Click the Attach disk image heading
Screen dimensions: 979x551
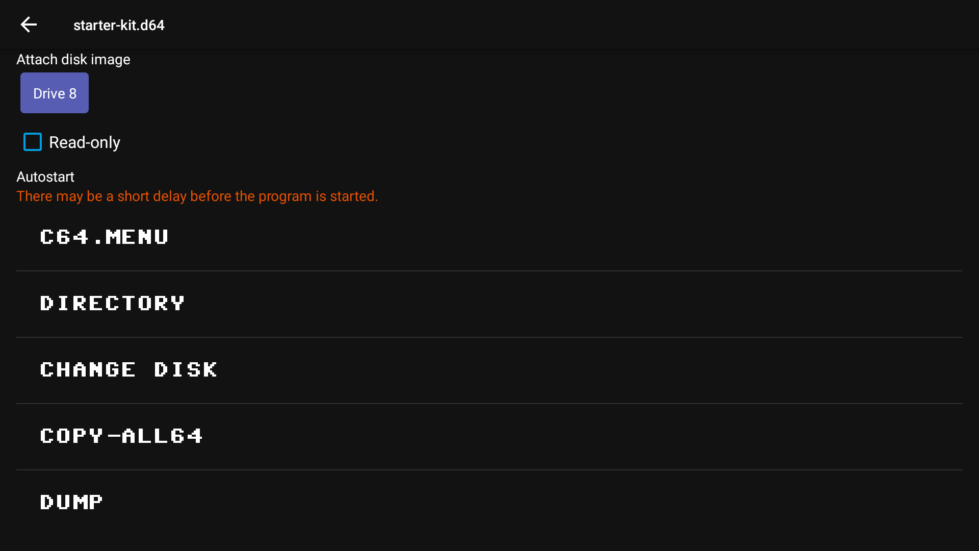click(x=73, y=60)
